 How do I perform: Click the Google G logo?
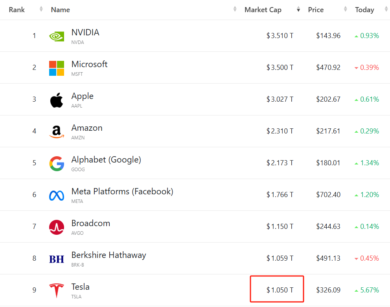pyautogui.click(x=57, y=163)
